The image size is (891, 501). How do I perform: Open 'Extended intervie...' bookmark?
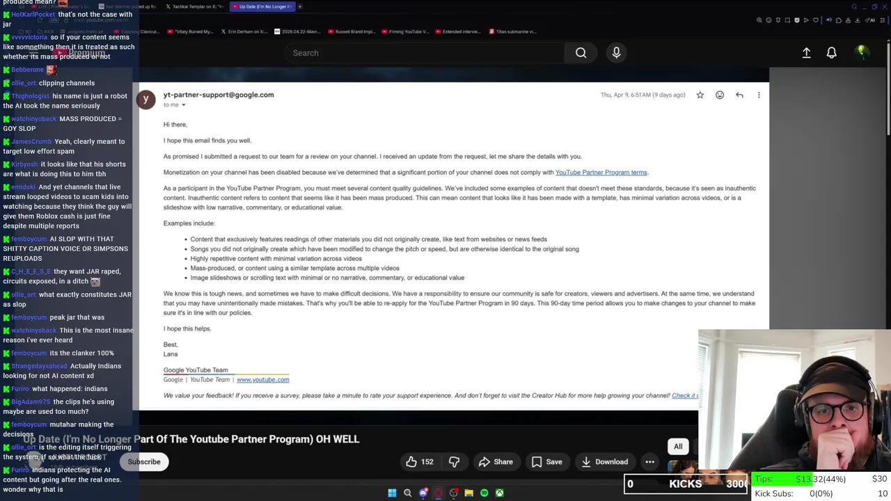(459, 31)
